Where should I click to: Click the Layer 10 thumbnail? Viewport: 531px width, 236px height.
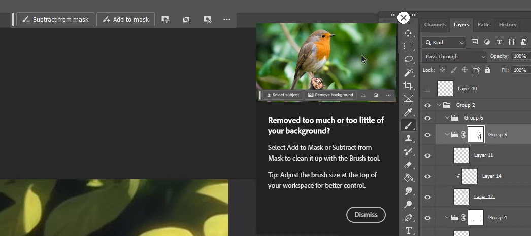tap(445, 89)
